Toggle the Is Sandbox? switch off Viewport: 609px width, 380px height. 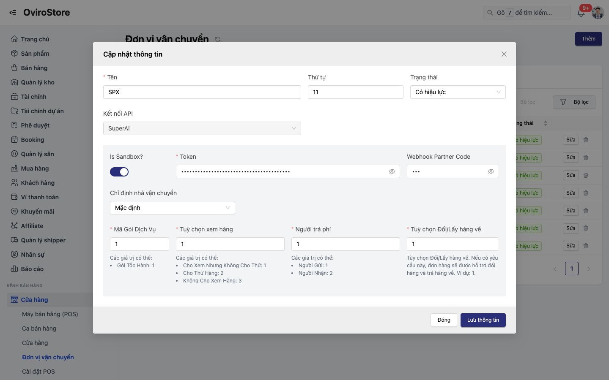tap(119, 172)
